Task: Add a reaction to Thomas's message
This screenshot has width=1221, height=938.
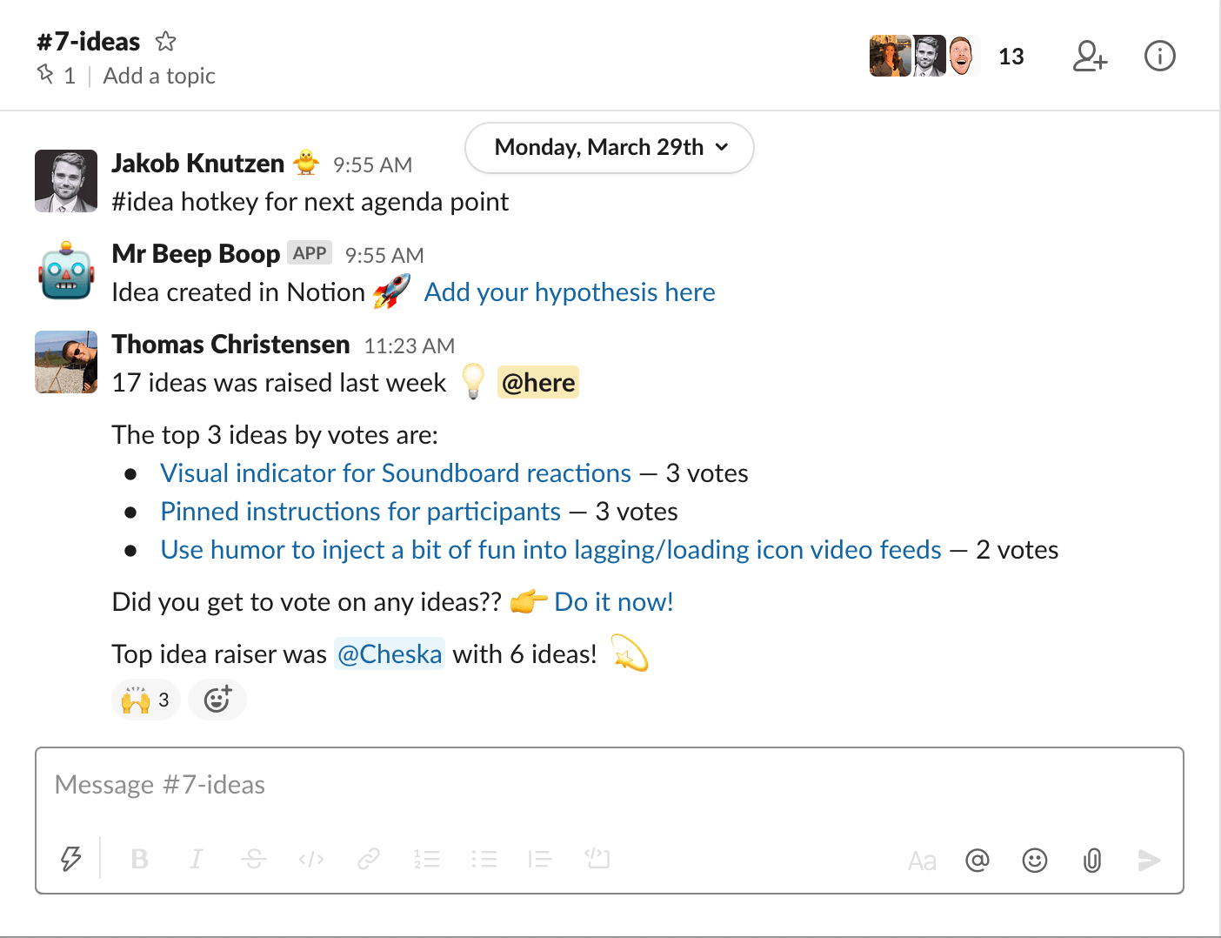Action: 217,699
